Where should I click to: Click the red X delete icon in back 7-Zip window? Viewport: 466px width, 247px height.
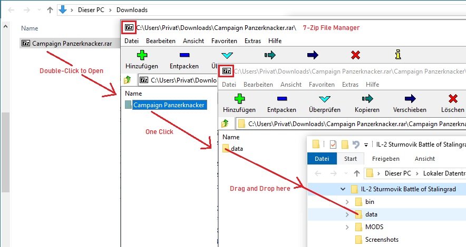(x=355, y=55)
